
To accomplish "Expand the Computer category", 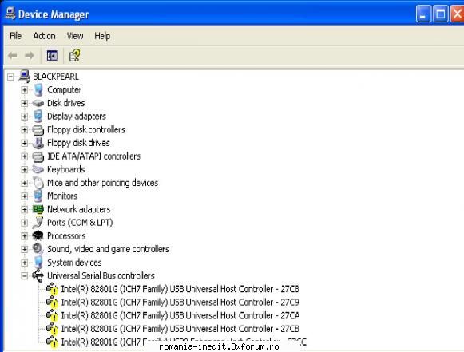I will 24,90.
